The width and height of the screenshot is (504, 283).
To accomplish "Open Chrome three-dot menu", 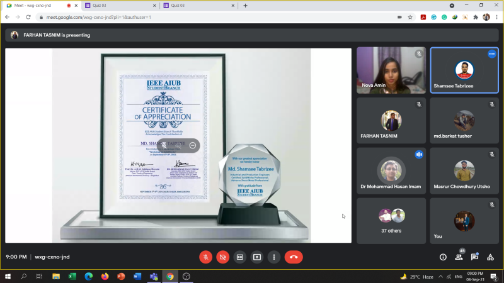I will pyautogui.click(x=496, y=17).
